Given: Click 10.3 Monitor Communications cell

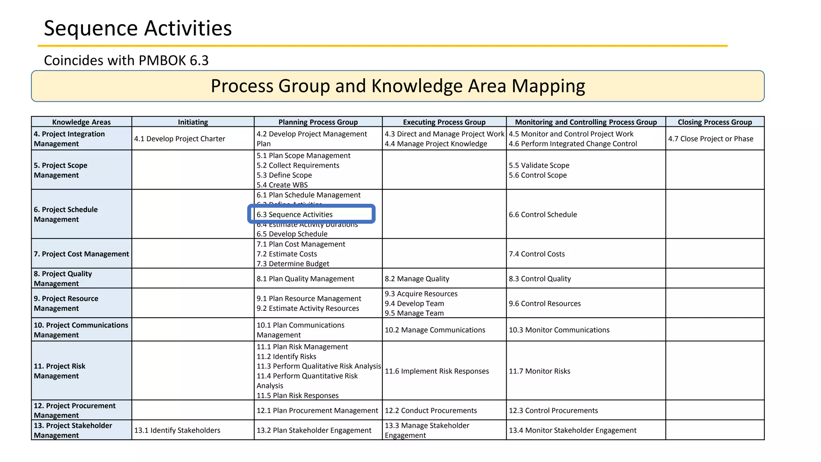Looking at the screenshot, I should pos(559,330).
